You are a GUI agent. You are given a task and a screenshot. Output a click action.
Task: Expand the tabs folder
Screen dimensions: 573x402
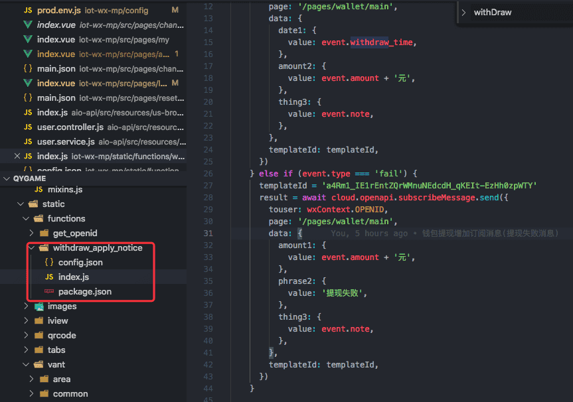click(27, 350)
